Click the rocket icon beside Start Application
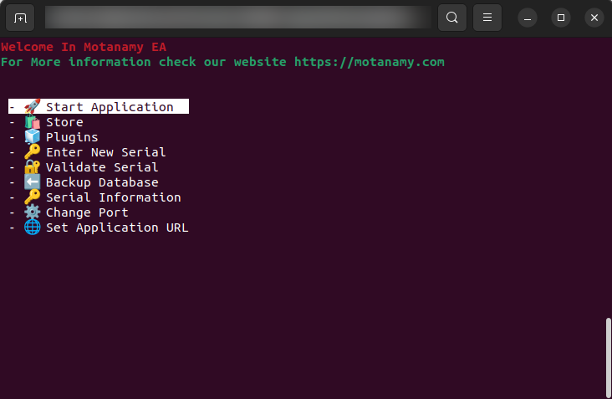 point(32,107)
